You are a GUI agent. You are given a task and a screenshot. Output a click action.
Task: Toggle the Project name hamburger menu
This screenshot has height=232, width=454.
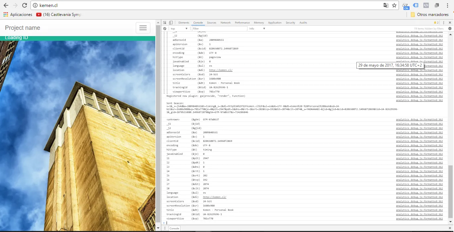pos(143,28)
